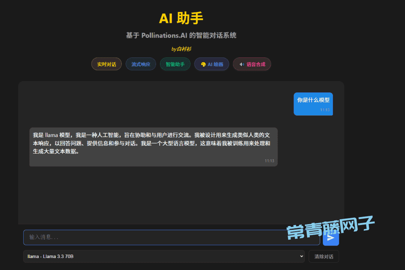Click the 智能助手 pill tag
The height and width of the screenshot is (270, 405).
pyautogui.click(x=175, y=64)
